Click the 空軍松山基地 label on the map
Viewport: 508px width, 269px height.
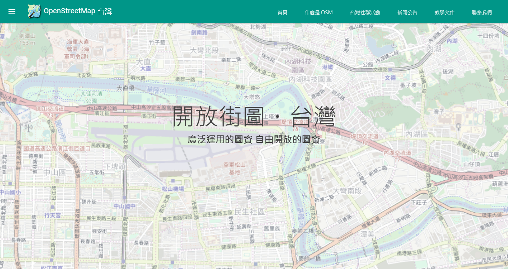pyautogui.click(x=235, y=168)
